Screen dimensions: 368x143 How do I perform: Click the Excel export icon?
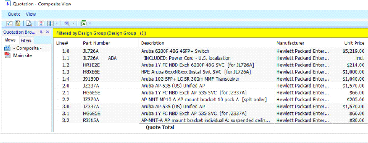tap(83, 23)
